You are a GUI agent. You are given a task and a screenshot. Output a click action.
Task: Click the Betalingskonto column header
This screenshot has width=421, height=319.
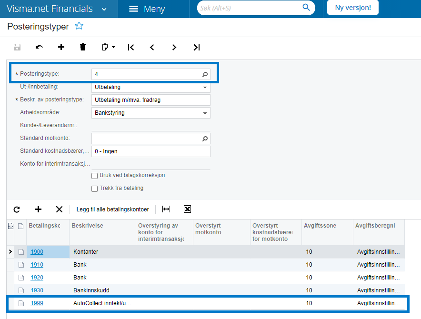(x=48, y=232)
